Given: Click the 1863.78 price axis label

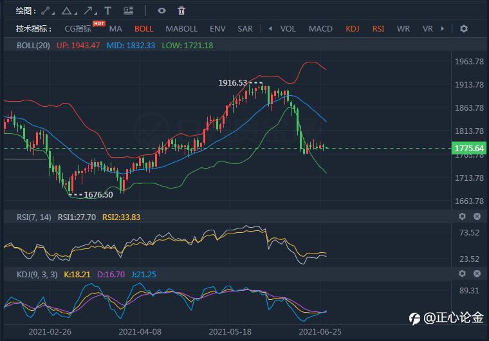Looking at the screenshot, I should click(x=469, y=108).
